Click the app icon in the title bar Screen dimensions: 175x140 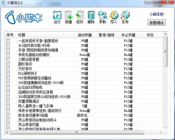coord(3,3)
